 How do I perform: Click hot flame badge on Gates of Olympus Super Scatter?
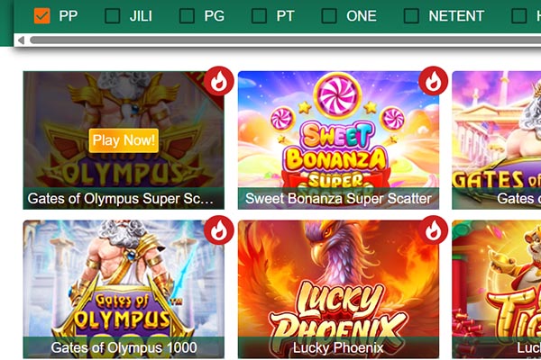click(219, 81)
